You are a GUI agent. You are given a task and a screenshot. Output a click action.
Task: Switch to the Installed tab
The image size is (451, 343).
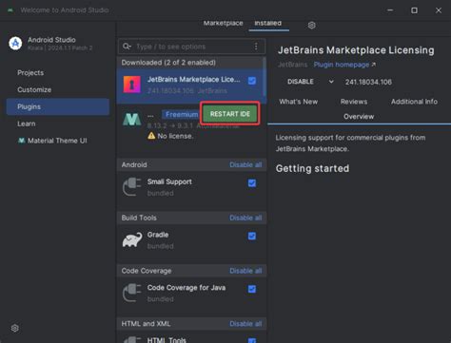pyautogui.click(x=268, y=23)
